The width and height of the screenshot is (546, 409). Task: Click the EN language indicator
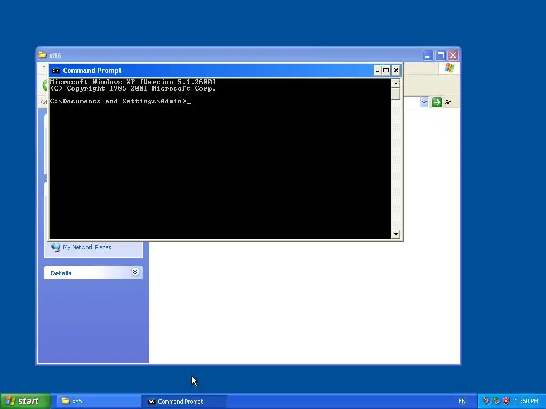pyautogui.click(x=462, y=401)
